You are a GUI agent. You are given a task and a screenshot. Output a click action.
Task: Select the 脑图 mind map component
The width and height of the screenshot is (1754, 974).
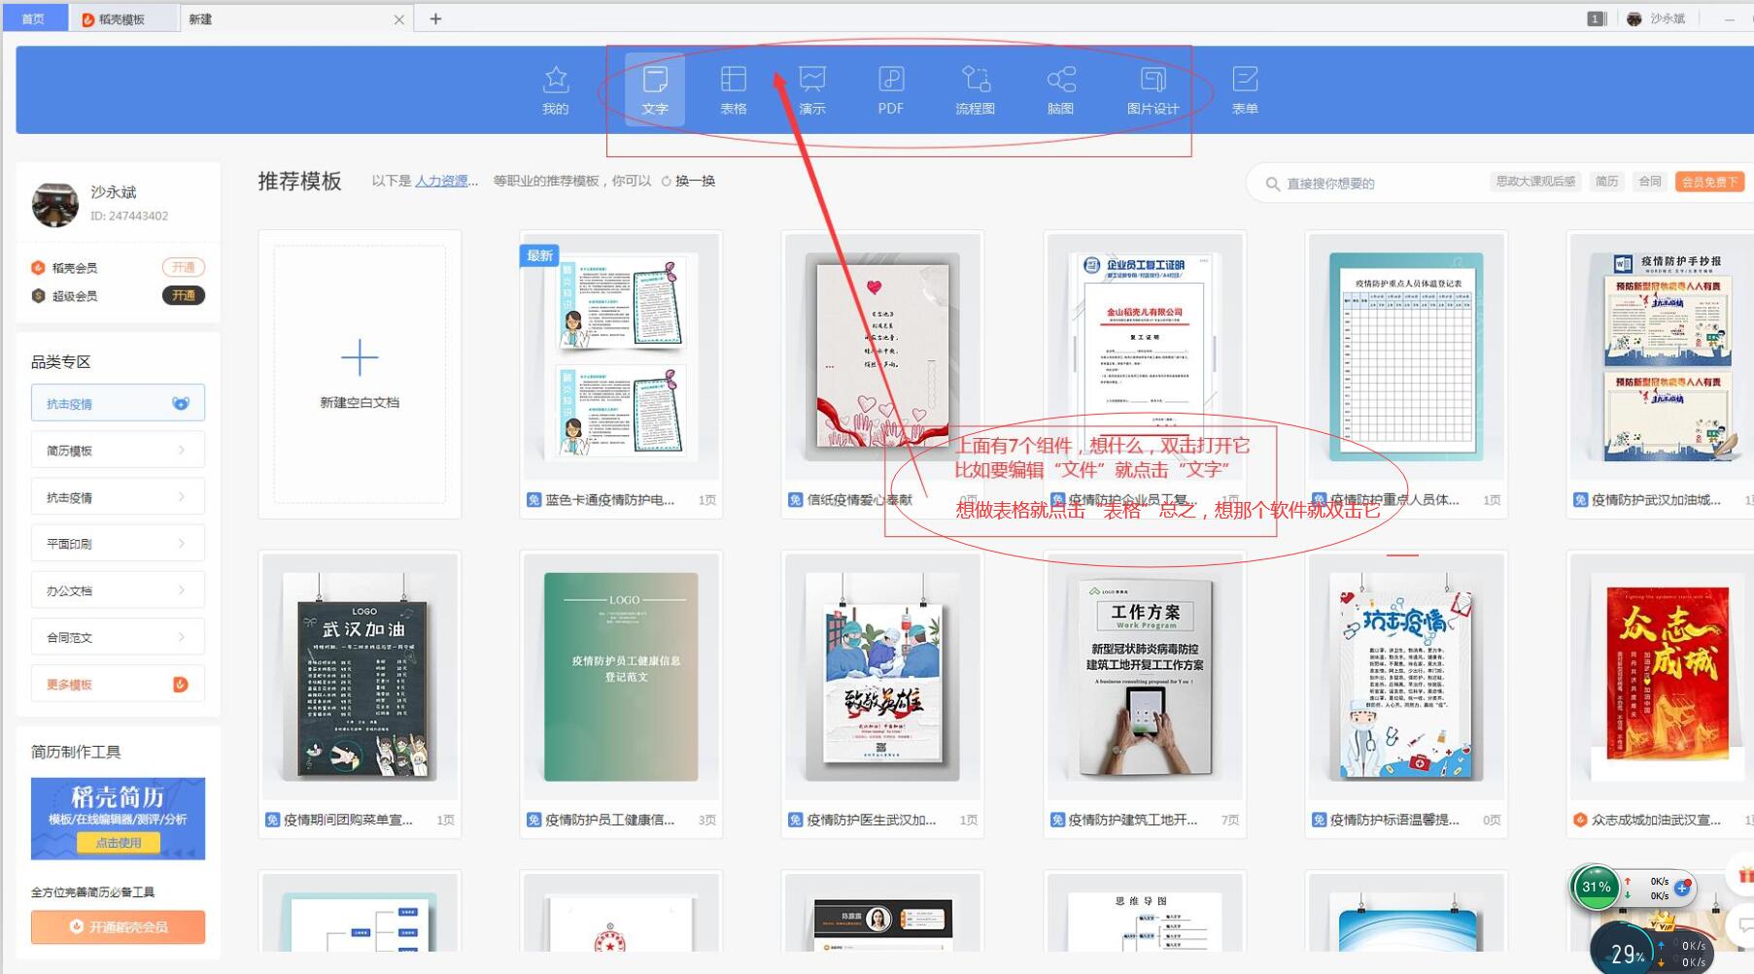click(1060, 89)
